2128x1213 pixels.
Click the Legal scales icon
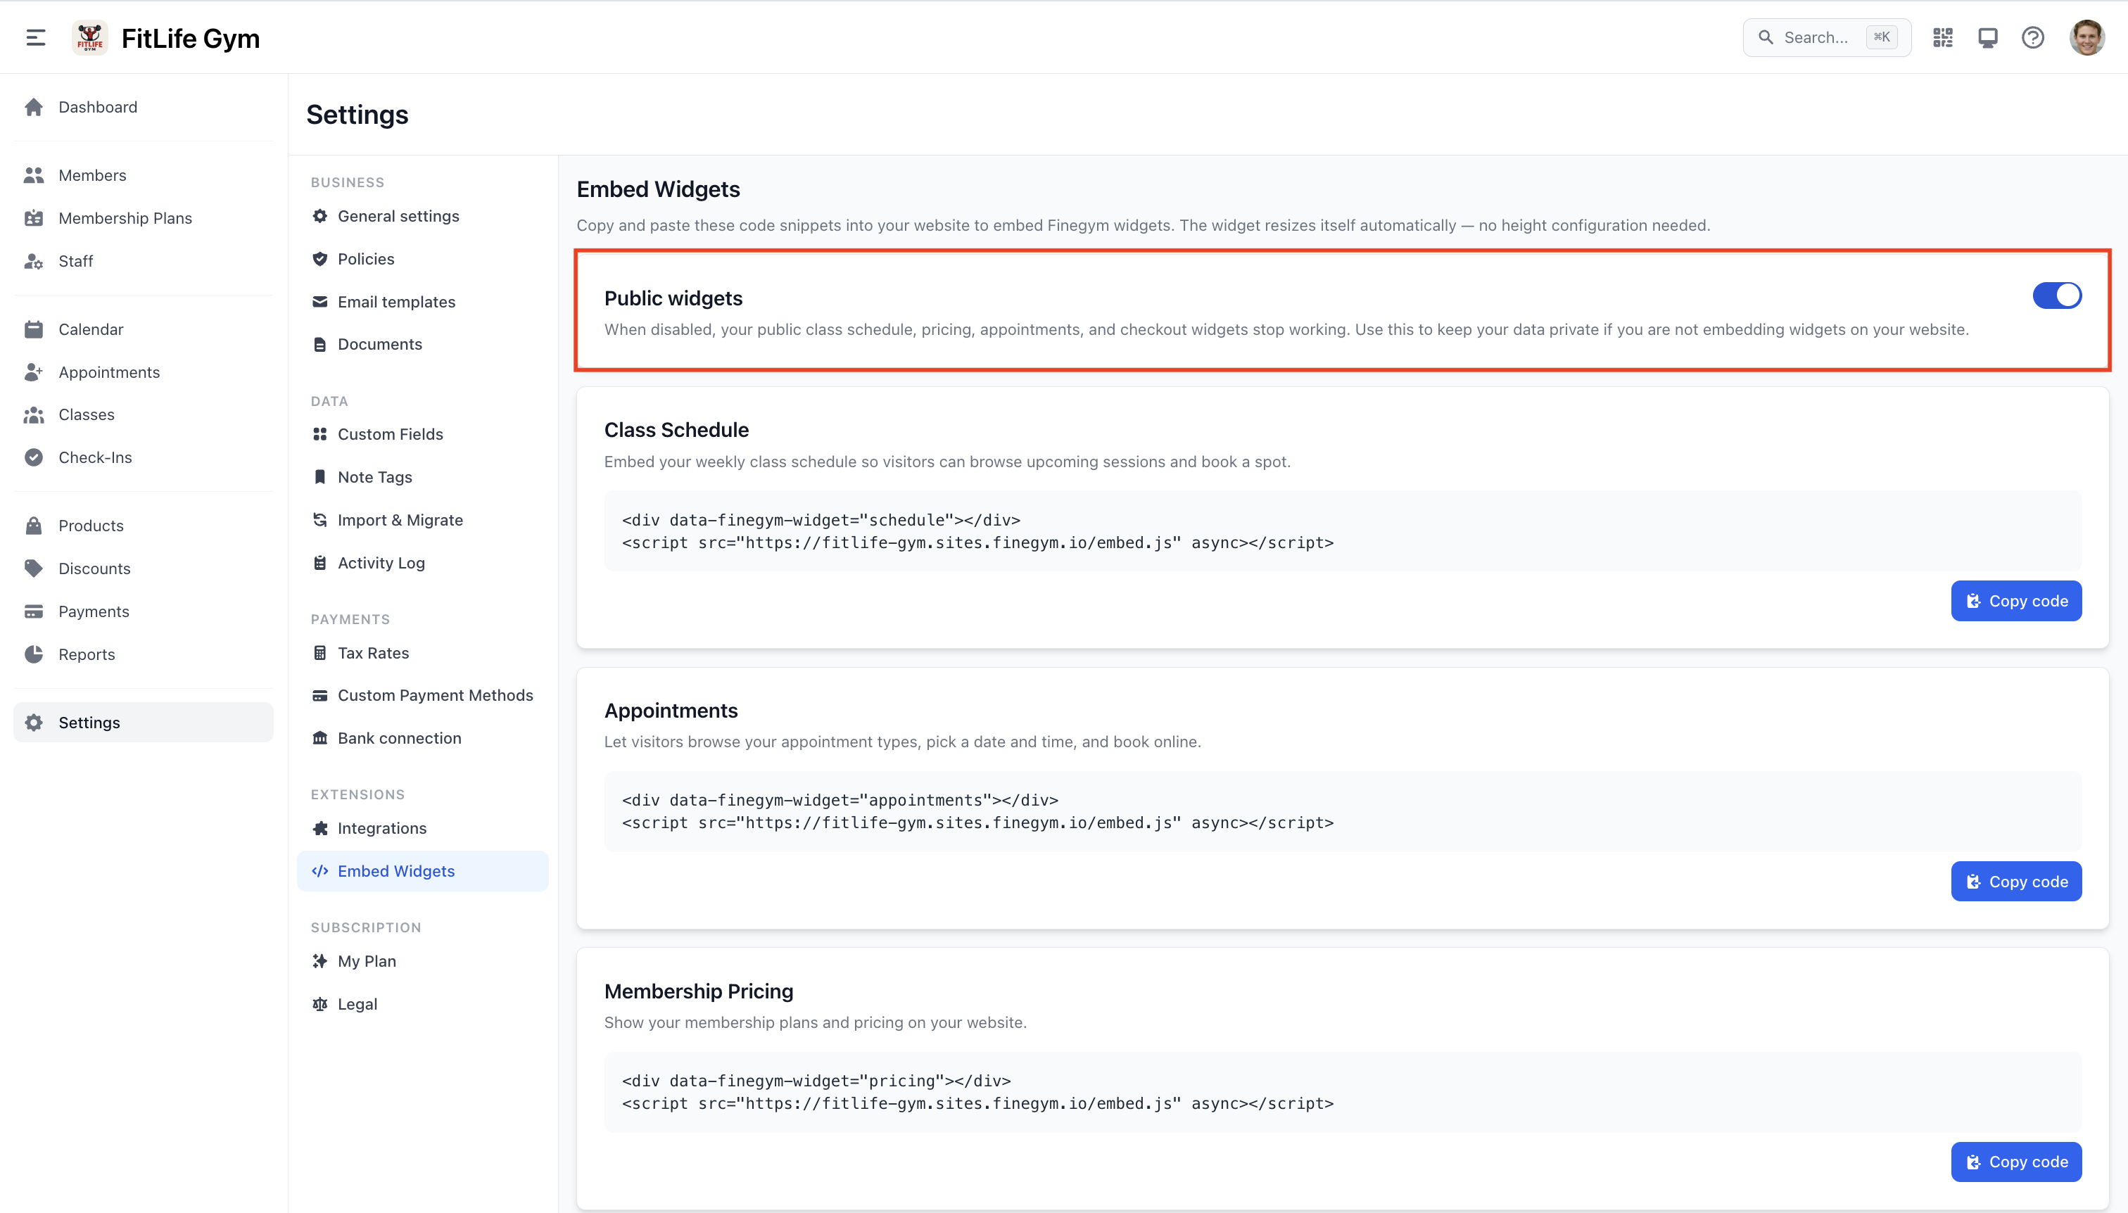pos(320,1004)
